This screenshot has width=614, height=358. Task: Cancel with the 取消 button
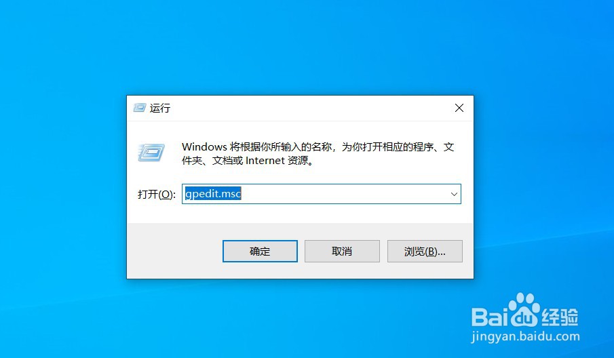click(342, 251)
